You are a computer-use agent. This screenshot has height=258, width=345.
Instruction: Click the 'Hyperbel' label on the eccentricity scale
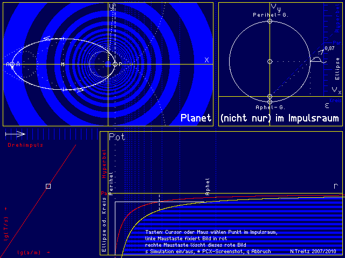[x=338, y=19]
